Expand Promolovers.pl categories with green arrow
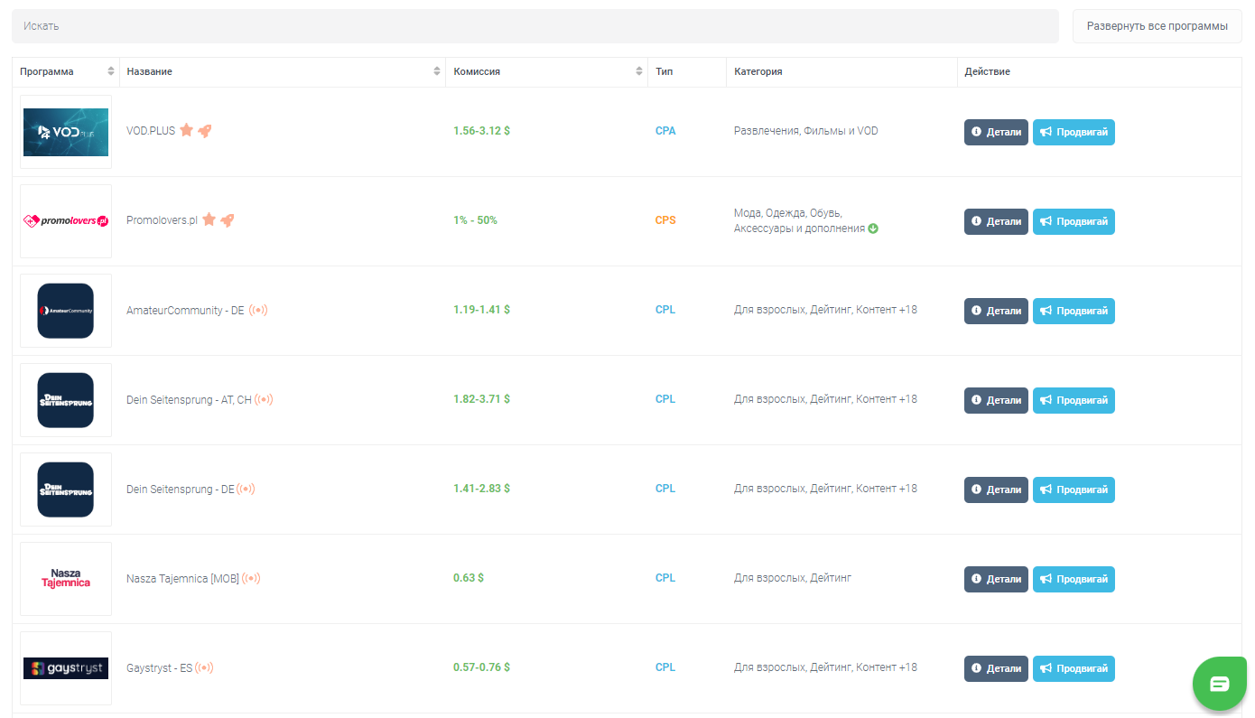 [x=873, y=228]
